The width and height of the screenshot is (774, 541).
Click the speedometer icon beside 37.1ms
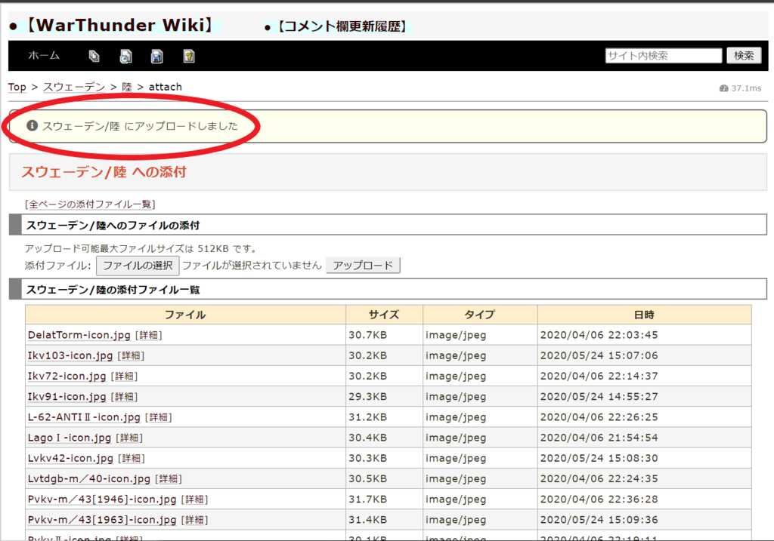(x=724, y=88)
